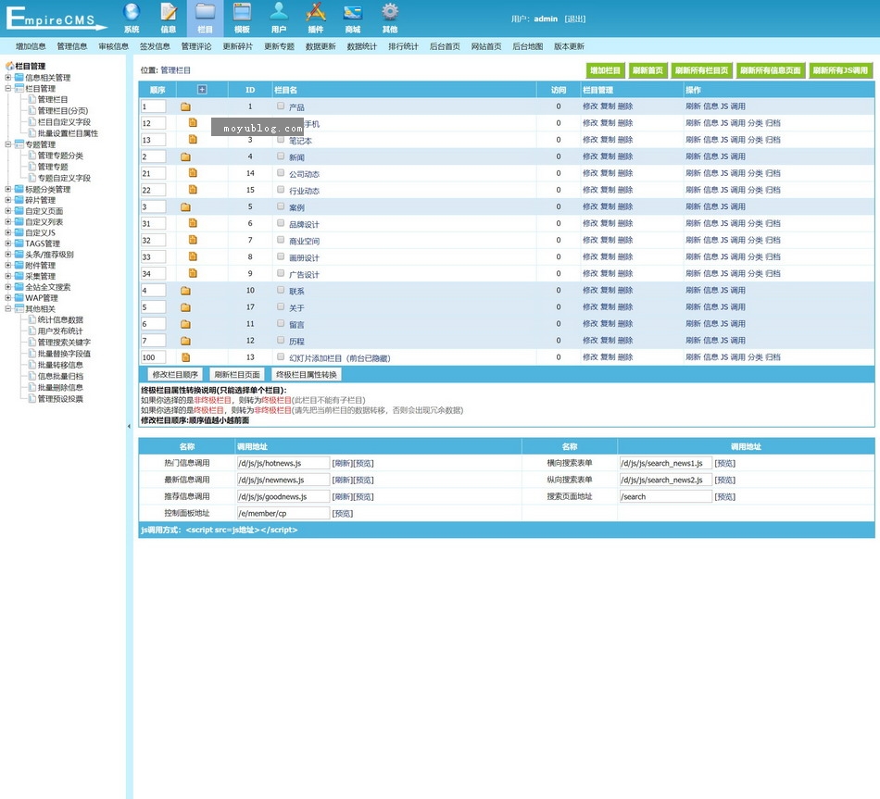This screenshot has width=880, height=799.
Task: Enable the 联系 checkbox
Action: coord(281,290)
